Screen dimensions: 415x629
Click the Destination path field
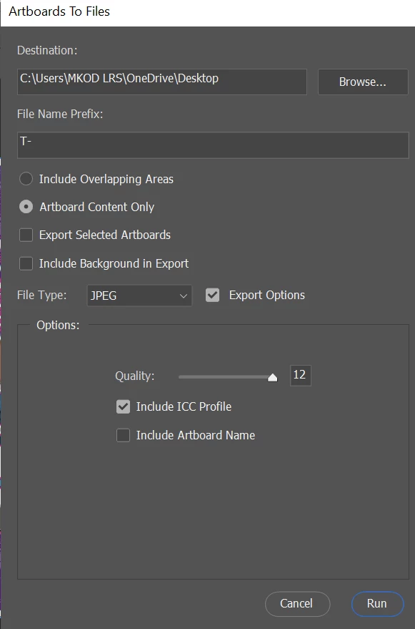(162, 82)
